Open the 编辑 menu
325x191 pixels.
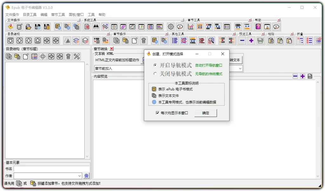(44, 15)
